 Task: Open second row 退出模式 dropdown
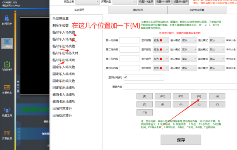click(x=217, y=50)
